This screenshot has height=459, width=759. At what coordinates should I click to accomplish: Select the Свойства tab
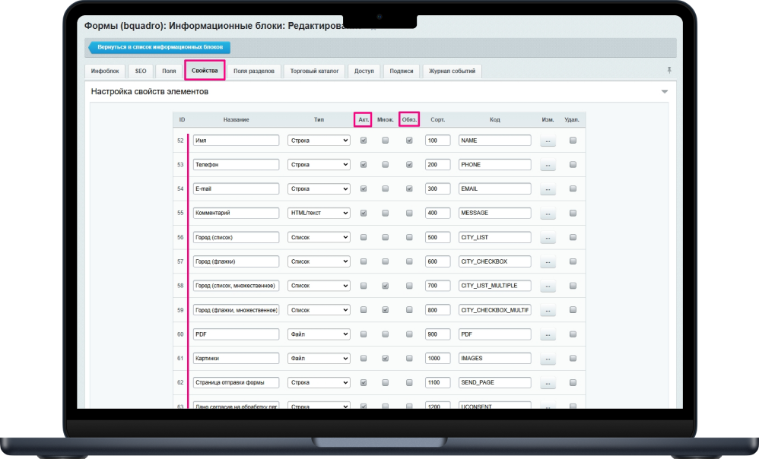point(205,71)
